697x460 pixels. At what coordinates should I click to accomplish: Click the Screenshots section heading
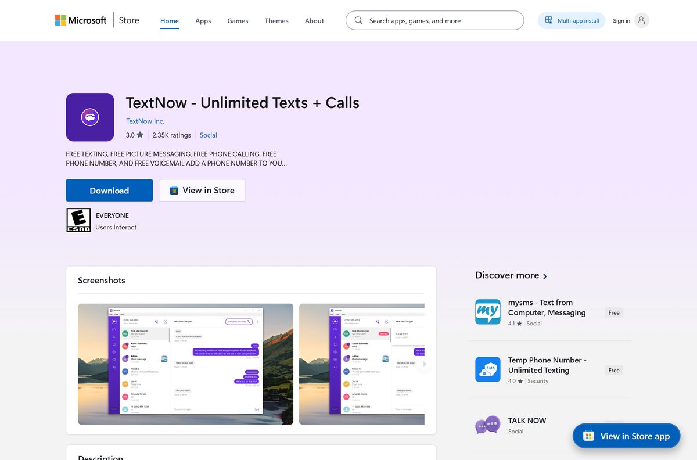(x=102, y=280)
